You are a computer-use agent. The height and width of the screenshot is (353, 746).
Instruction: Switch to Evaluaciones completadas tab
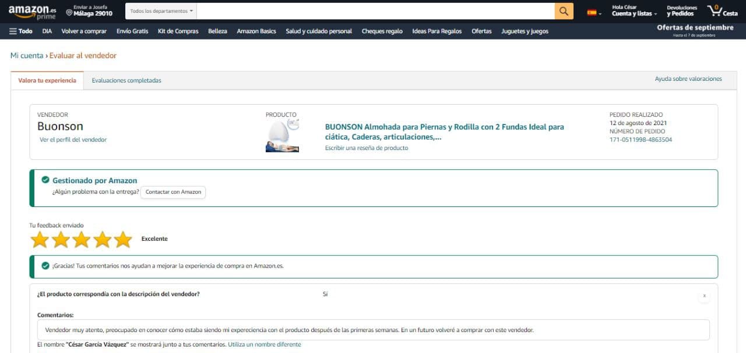[x=126, y=81]
